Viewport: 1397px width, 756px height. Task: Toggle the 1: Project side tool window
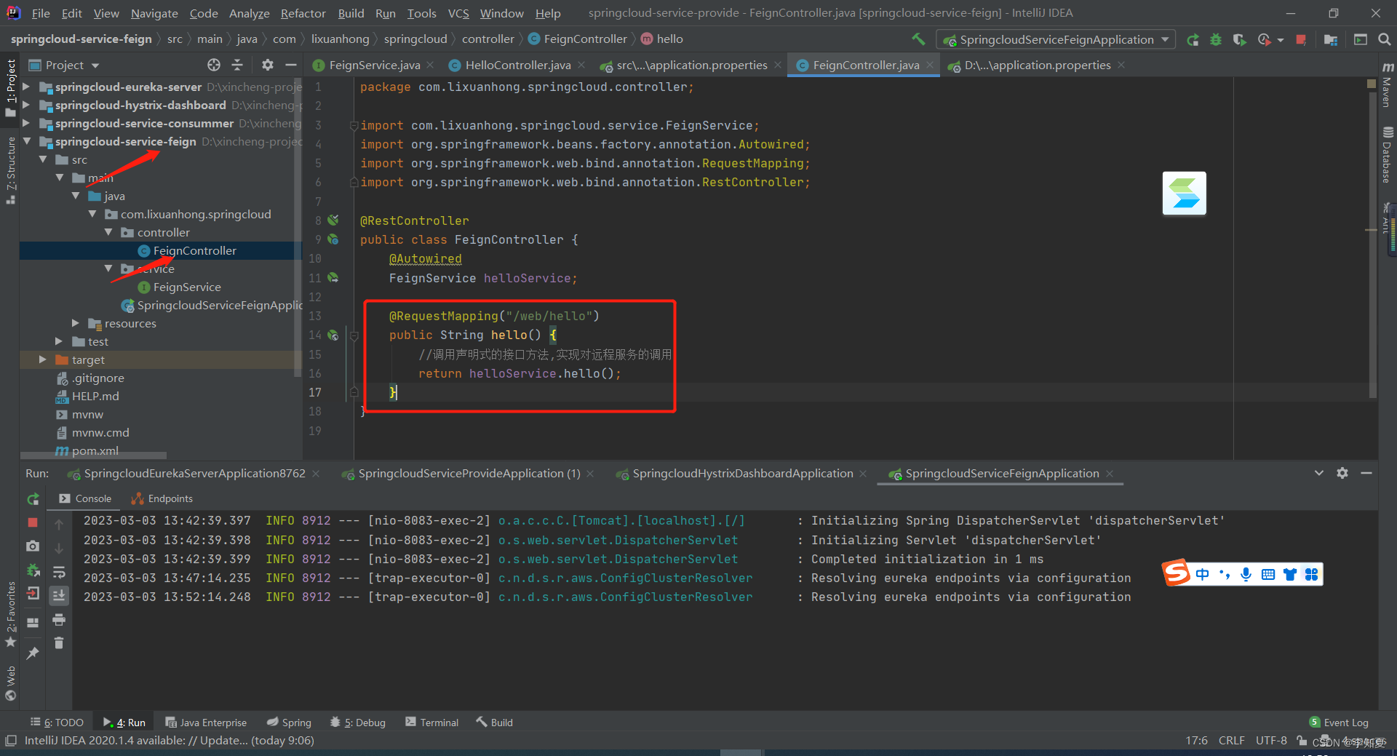click(10, 87)
